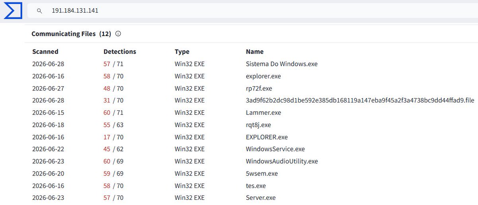
Task: Click scan date 2026-06-28 for Sistema Do Windows.exe
Action: [x=48, y=64]
